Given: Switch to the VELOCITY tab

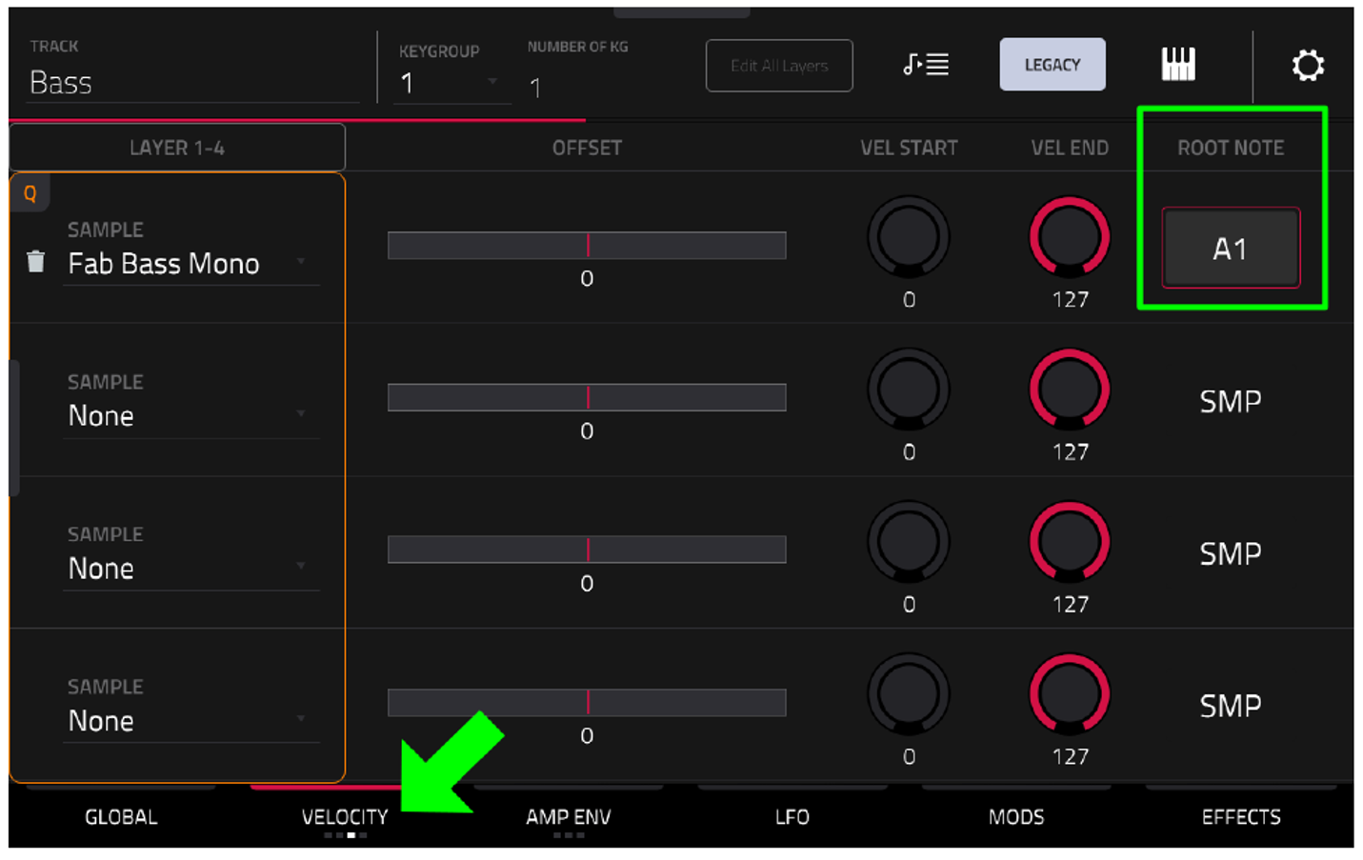Looking at the screenshot, I should click(345, 816).
